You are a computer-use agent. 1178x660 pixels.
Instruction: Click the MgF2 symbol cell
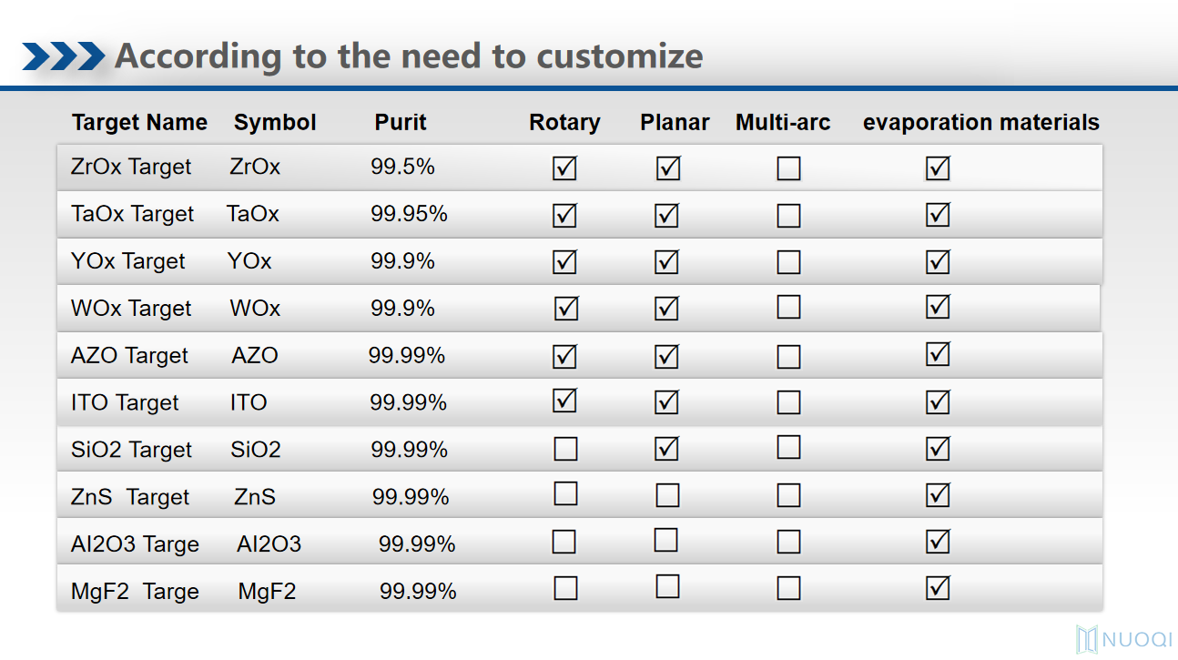(267, 591)
